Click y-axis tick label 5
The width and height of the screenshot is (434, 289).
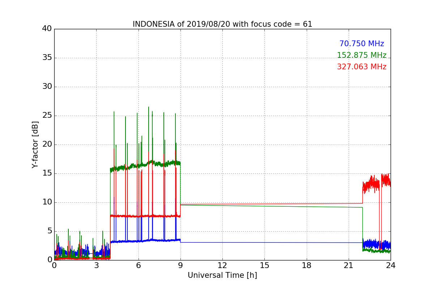[x=50, y=231]
